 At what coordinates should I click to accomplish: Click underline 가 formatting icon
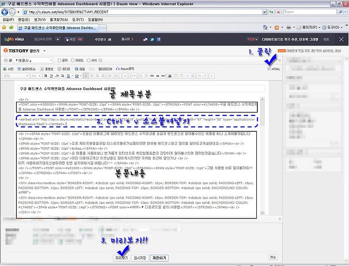(x=51, y=76)
